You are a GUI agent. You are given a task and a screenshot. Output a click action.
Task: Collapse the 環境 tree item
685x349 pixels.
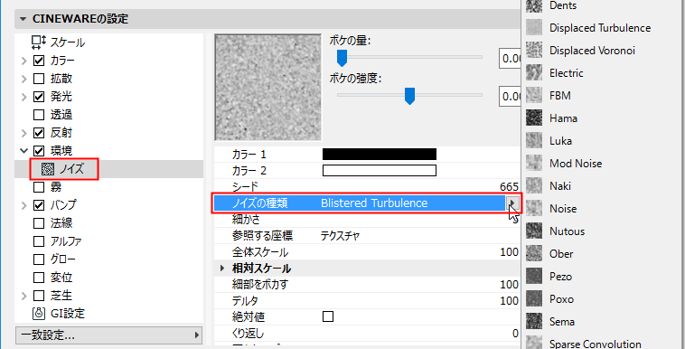point(24,151)
